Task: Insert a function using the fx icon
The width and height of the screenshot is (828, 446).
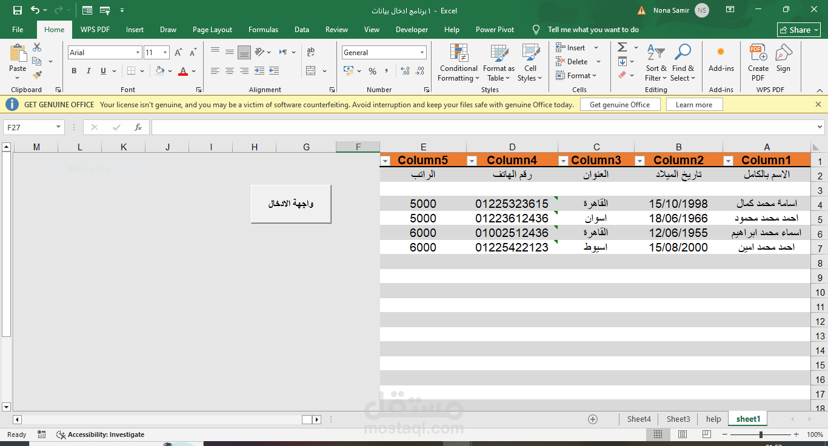Action: [x=138, y=127]
